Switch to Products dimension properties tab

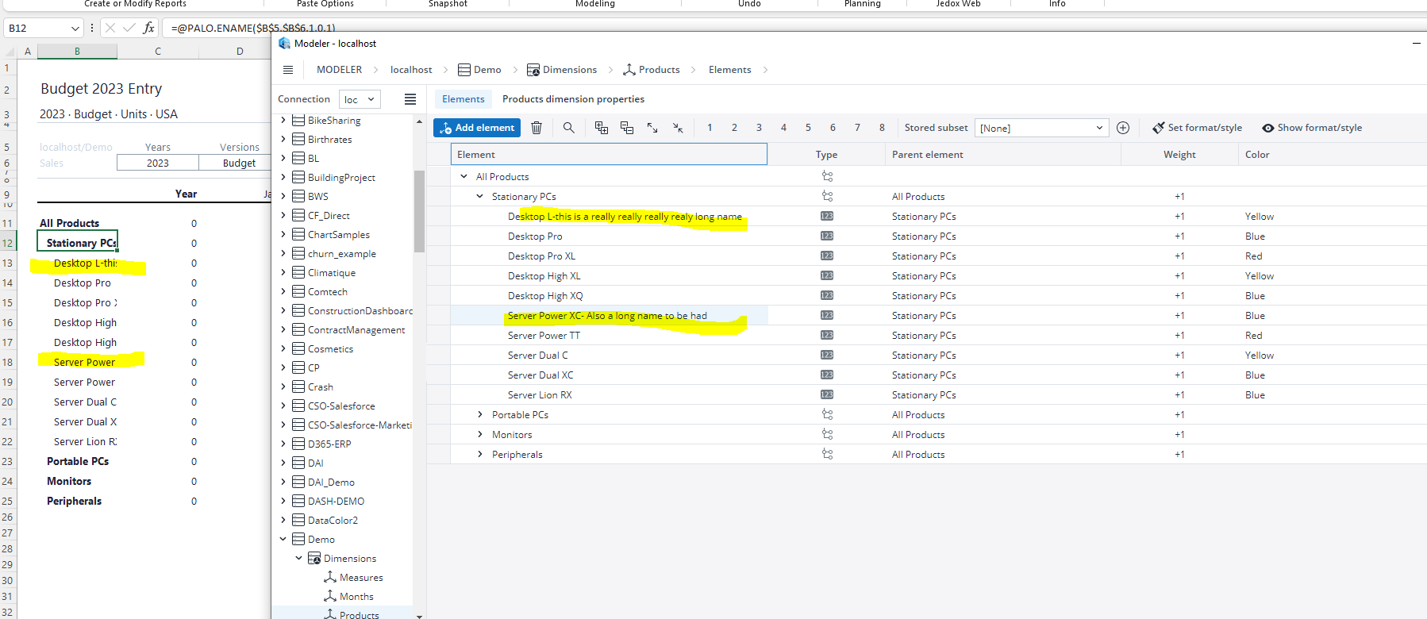coord(573,99)
